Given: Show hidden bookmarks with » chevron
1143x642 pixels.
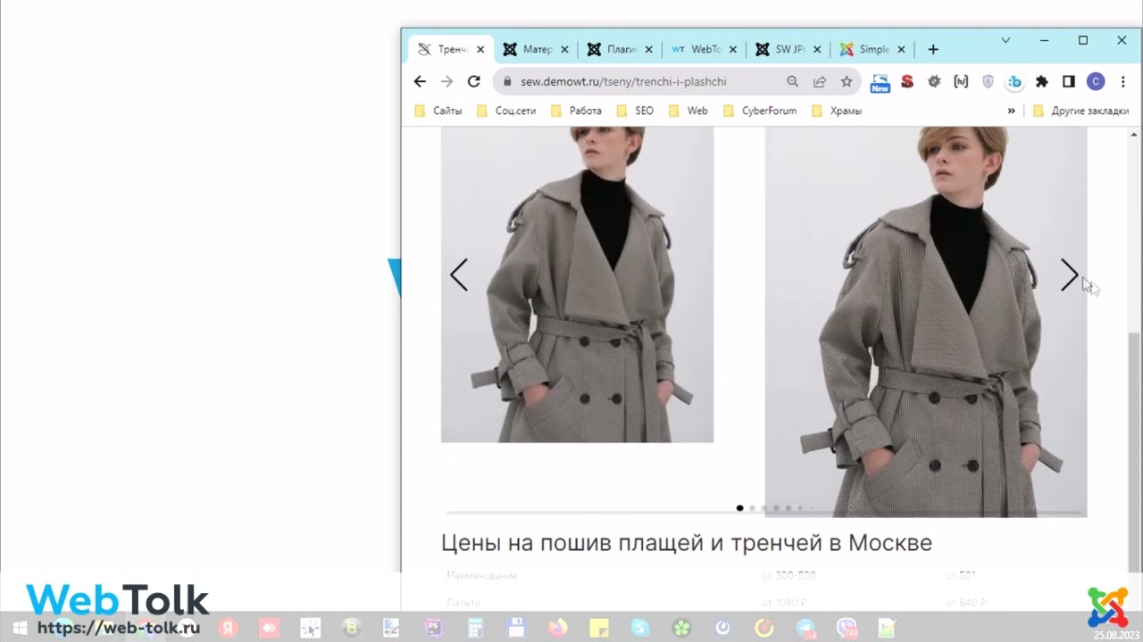Looking at the screenshot, I should (x=1011, y=111).
